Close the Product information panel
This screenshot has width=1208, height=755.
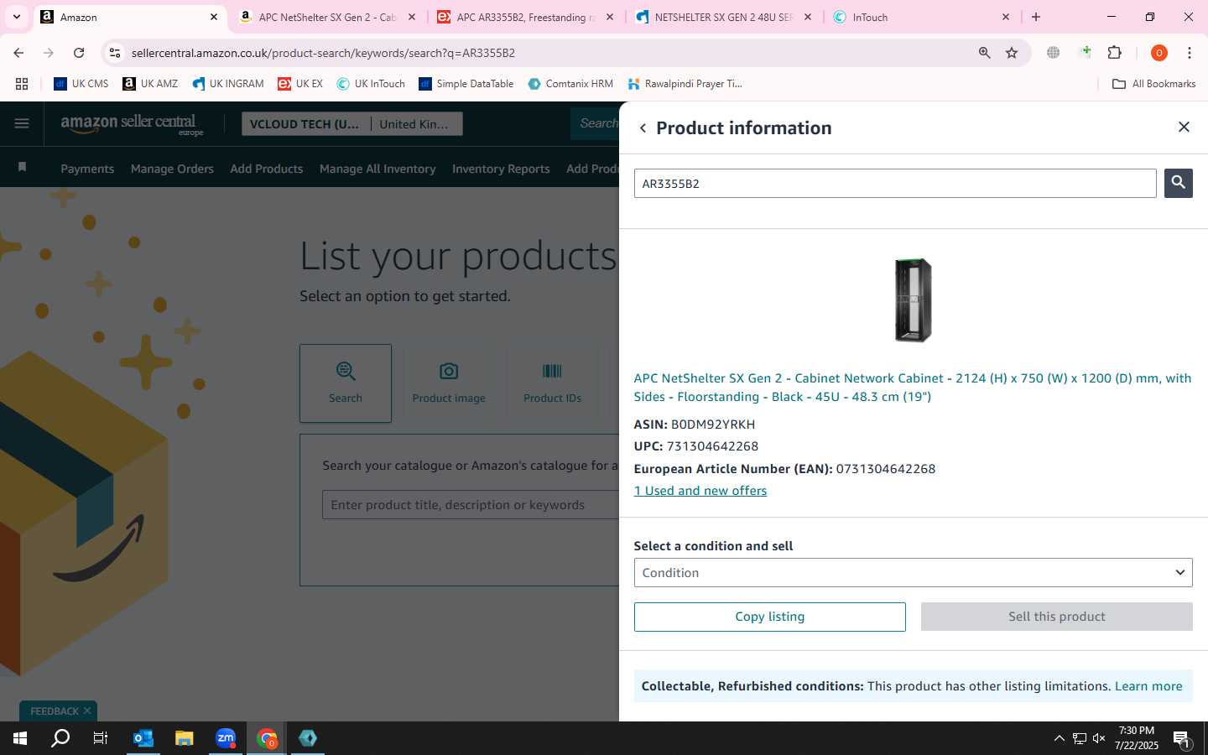pyautogui.click(x=1184, y=127)
